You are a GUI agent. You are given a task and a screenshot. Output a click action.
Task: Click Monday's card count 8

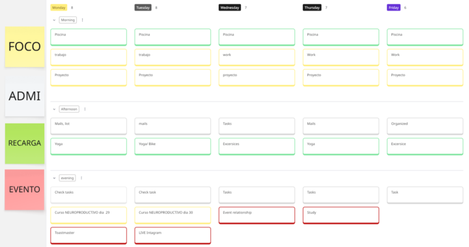click(x=72, y=8)
